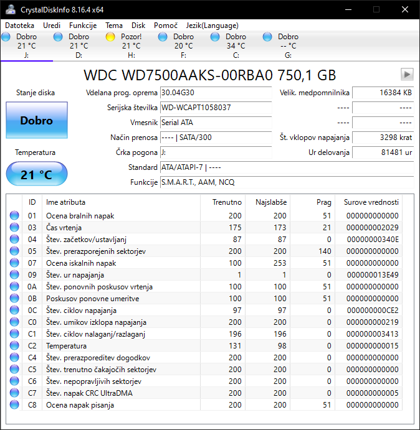Click status icon for attribute 05

click(x=14, y=251)
